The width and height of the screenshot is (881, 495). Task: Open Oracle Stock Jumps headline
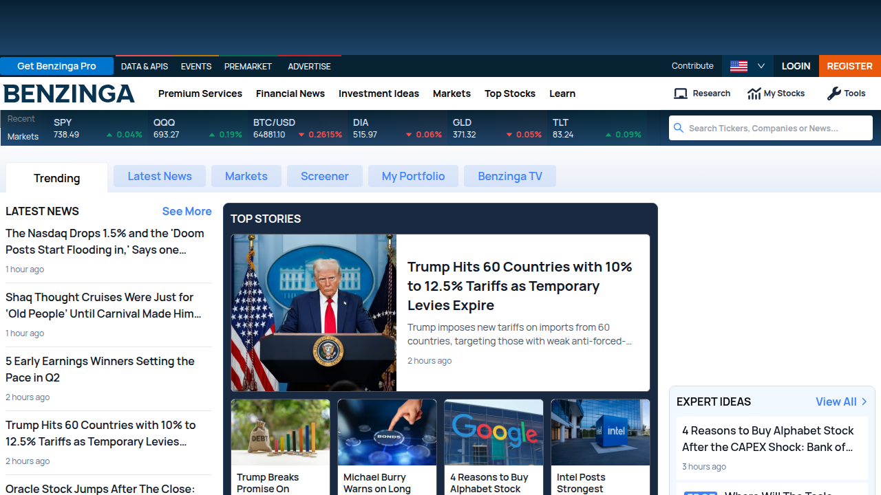pyautogui.click(x=100, y=489)
